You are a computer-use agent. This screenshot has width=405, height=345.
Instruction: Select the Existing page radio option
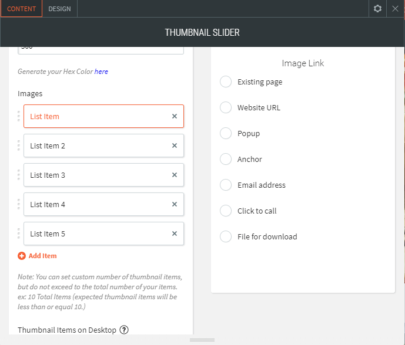[226, 82]
